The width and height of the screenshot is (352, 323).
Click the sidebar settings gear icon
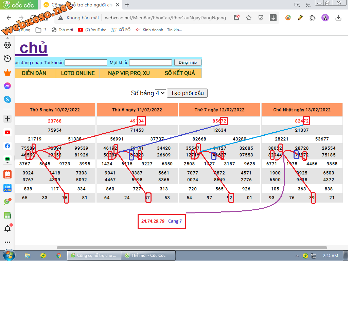[x=7, y=46]
